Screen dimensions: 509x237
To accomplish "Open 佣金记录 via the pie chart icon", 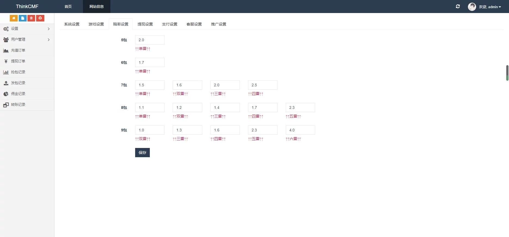I will (6, 94).
